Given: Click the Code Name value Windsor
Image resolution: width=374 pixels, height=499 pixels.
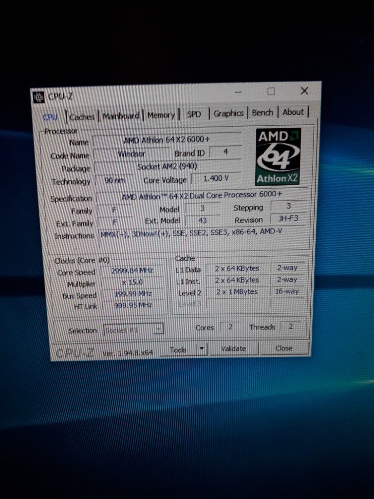Looking at the screenshot, I should (x=131, y=154).
